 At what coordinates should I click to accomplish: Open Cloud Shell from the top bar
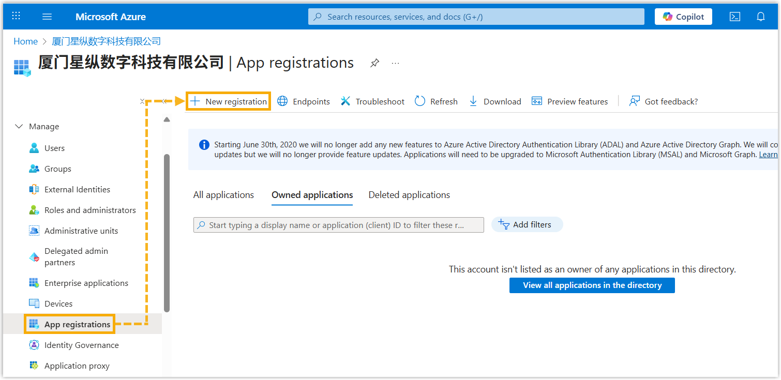tap(734, 17)
